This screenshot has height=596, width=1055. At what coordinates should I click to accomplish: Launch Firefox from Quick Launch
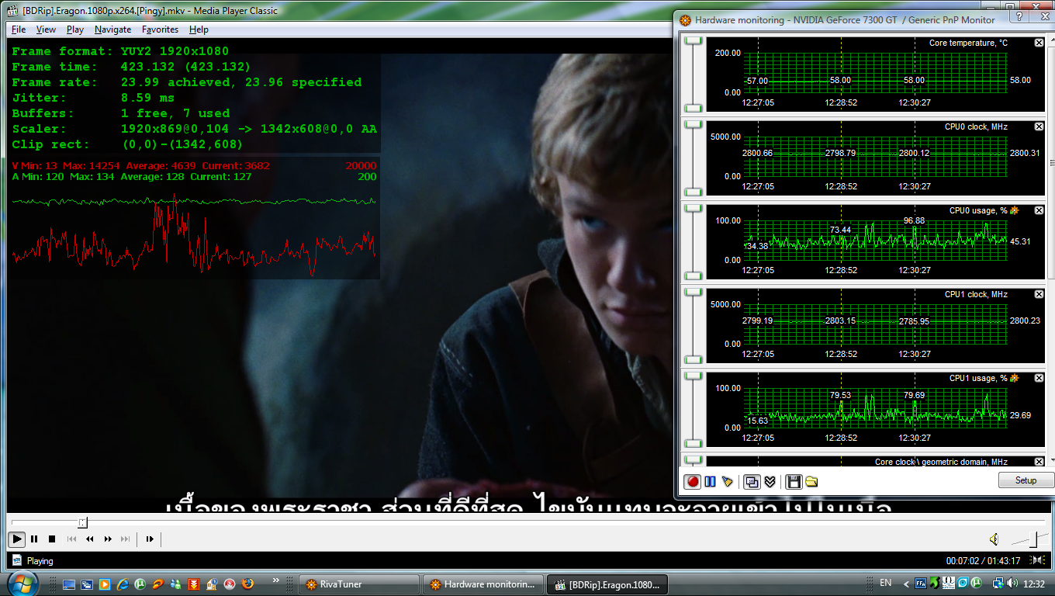click(247, 584)
